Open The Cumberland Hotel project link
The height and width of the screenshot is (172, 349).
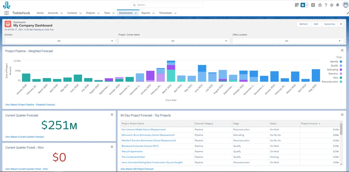(133, 157)
